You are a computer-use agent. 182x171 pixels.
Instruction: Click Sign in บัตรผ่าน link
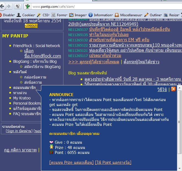pos(19,131)
